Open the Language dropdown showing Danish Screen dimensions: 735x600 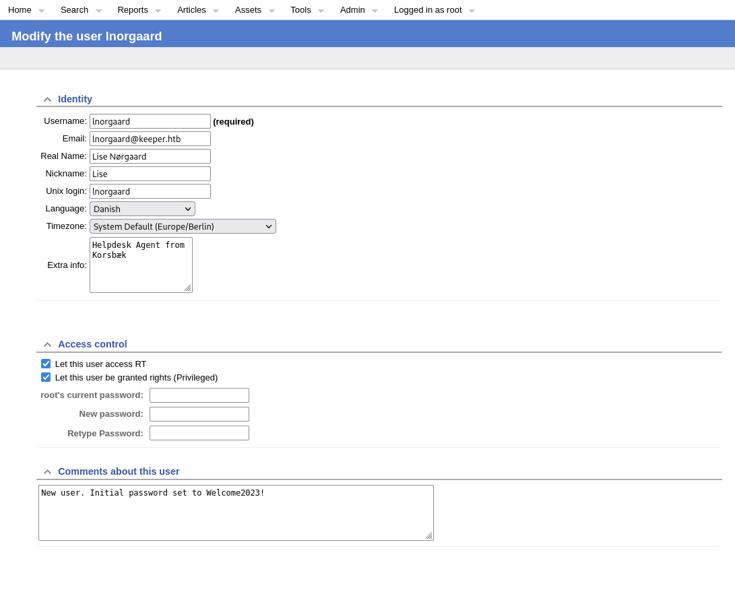click(x=142, y=209)
